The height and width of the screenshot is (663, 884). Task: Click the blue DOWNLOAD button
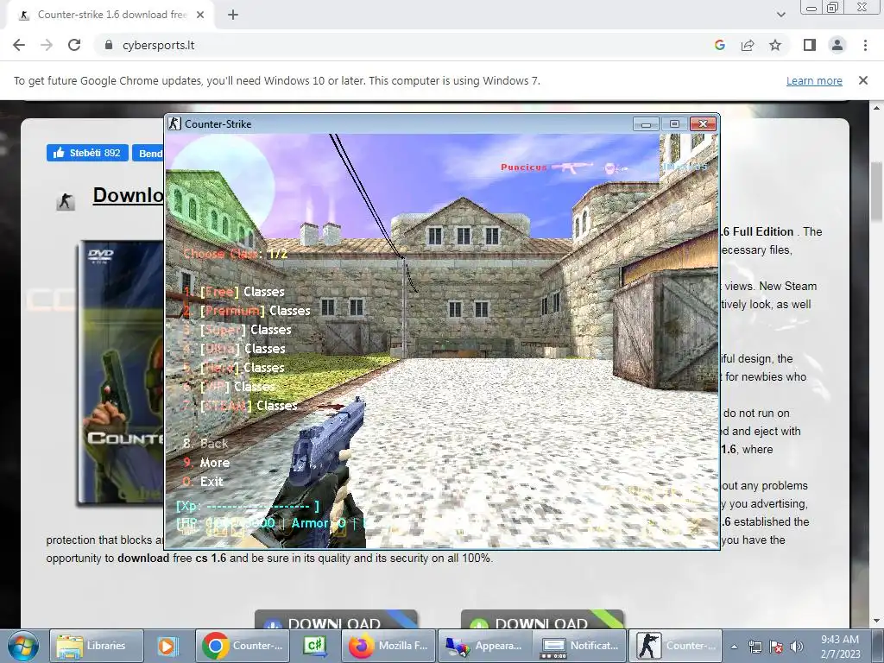pyautogui.click(x=336, y=619)
